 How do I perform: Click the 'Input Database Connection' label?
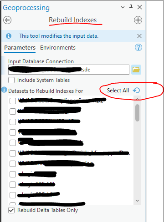tap(41, 61)
